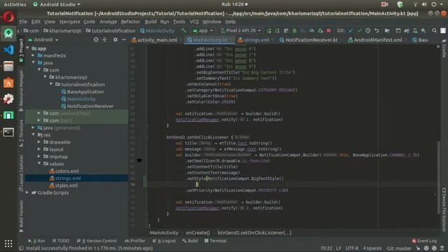Screen dimensions: 448x252
Task: Open Visual Studio Code in the dock
Action: (x=8, y=50)
